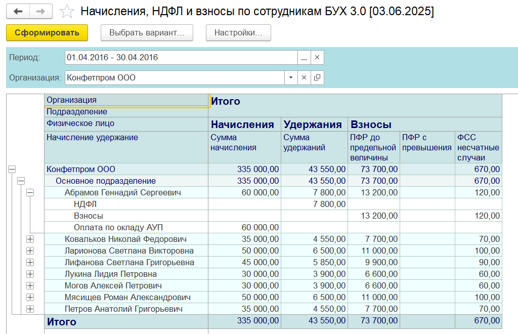Image resolution: width=518 pixels, height=334 pixels.
Task: Select Лукина Лидия Петровна name cell
Action: click(x=126, y=274)
